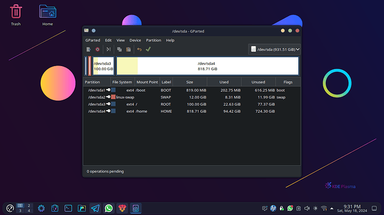
Task: Switch to virtual desktop 2 in pager
Action: point(29,206)
